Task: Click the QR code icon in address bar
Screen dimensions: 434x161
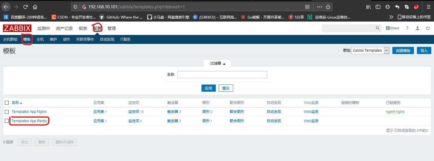Action: coord(307,7)
